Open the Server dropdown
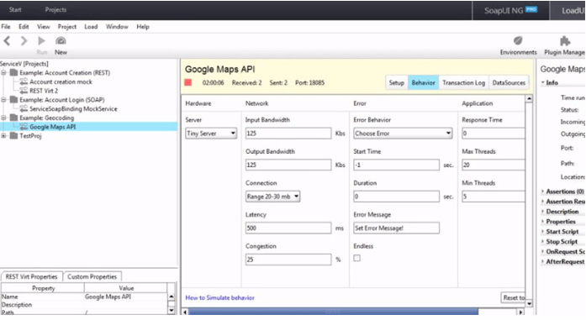 (211, 134)
